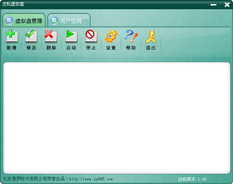This screenshot has width=233, height=184.
Task: Click inside the empty virtual disk list
Action: tap(116, 117)
